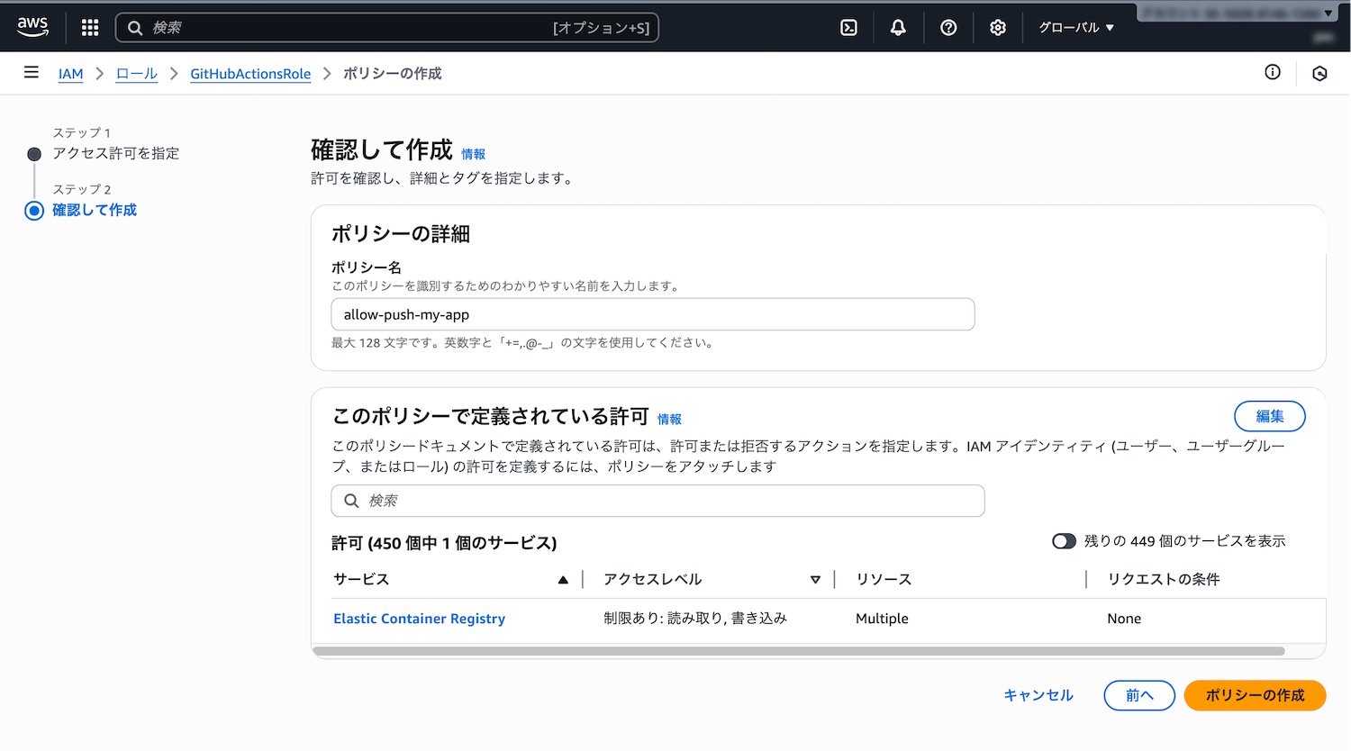Open the info panel icon at right

1273,73
